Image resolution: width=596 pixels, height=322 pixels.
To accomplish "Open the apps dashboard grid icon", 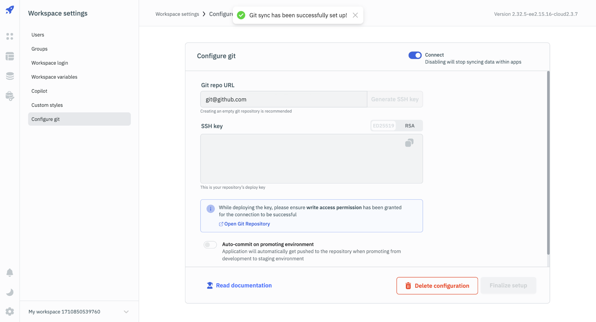I will [10, 36].
